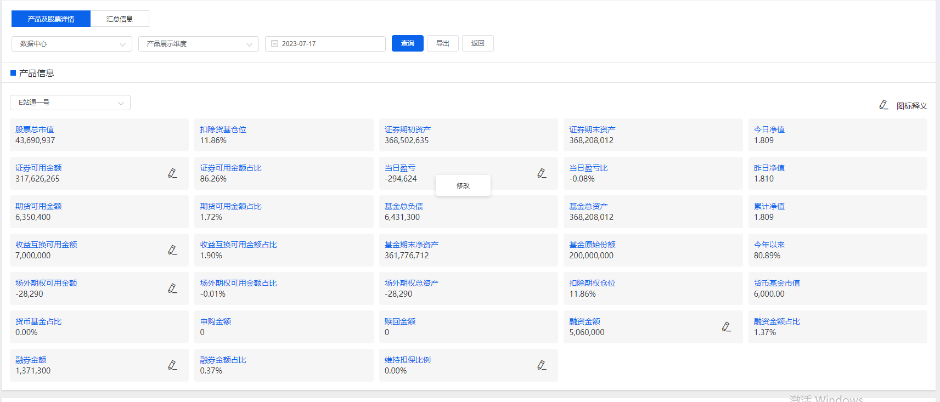Click the calendar icon in the date field
The image size is (940, 402).
click(275, 43)
